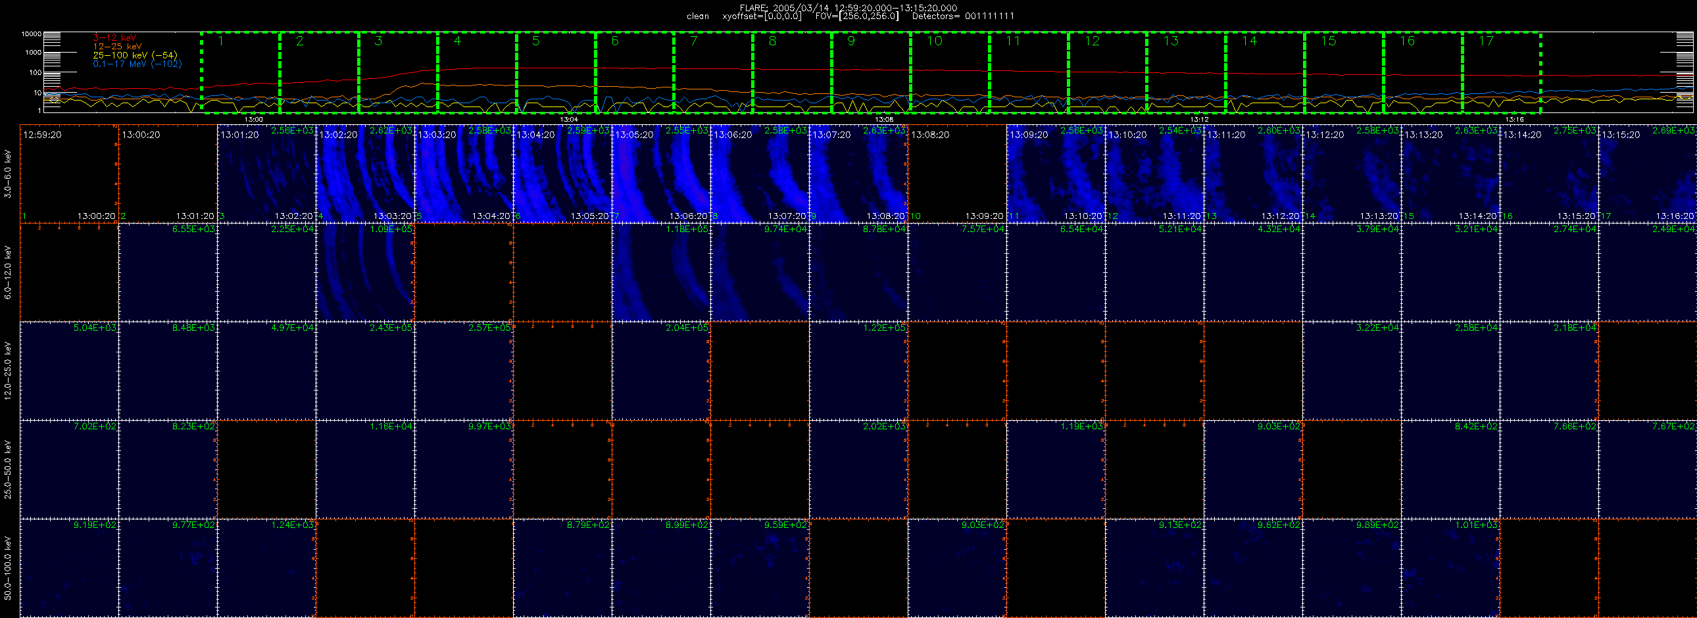Click the 3.0-6.0 keV row label
The image size is (1697, 618).
(8, 174)
